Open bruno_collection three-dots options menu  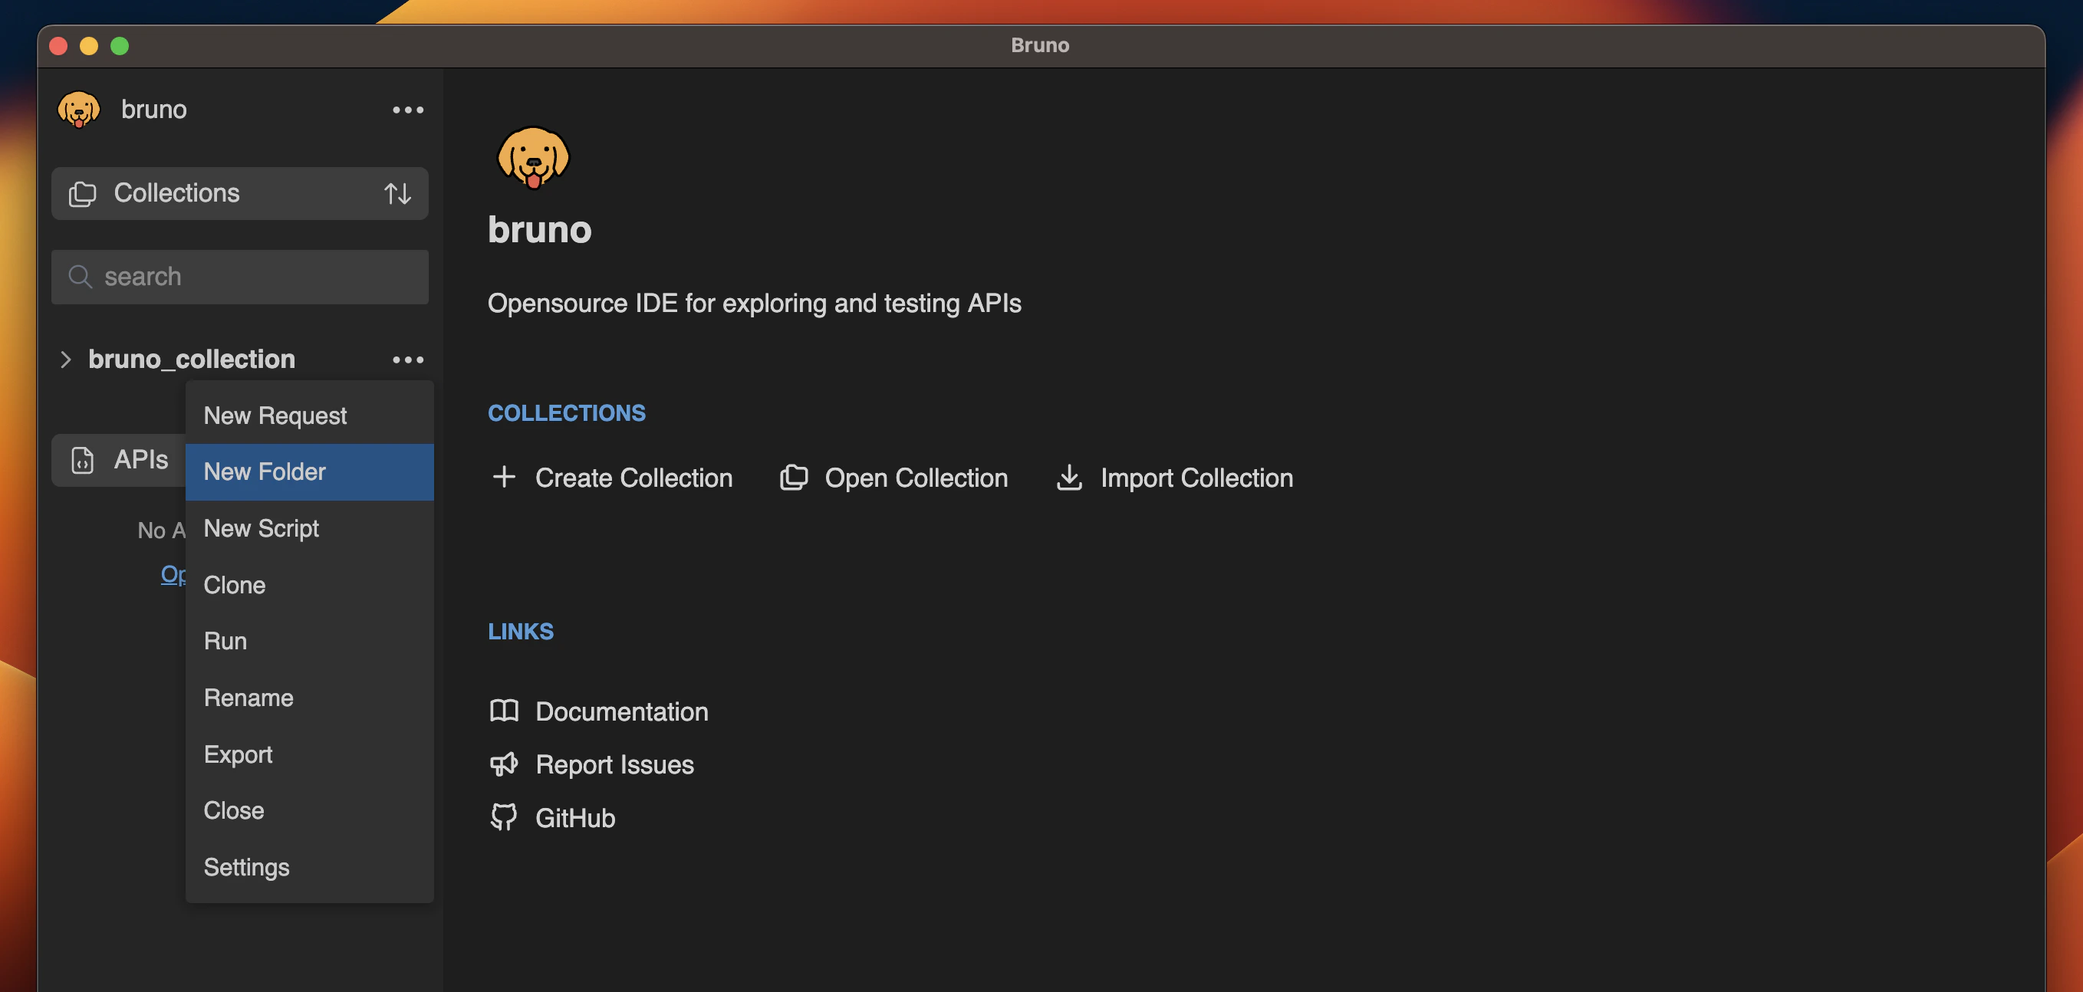pyautogui.click(x=407, y=360)
